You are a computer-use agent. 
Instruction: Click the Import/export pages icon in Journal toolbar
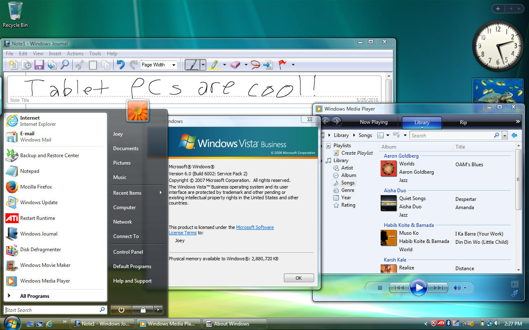coord(52,65)
